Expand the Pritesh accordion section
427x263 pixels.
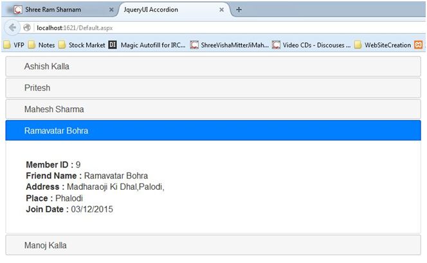pos(213,88)
